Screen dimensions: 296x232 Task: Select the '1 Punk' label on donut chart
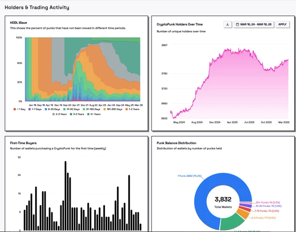(x=189, y=176)
